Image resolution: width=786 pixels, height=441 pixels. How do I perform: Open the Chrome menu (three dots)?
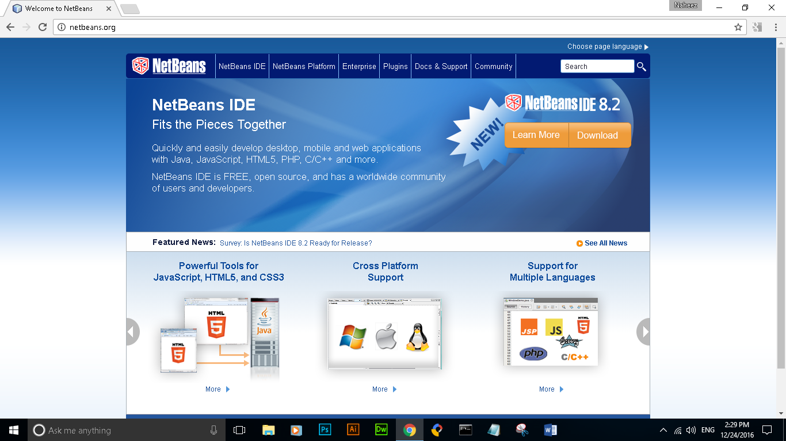coord(774,27)
